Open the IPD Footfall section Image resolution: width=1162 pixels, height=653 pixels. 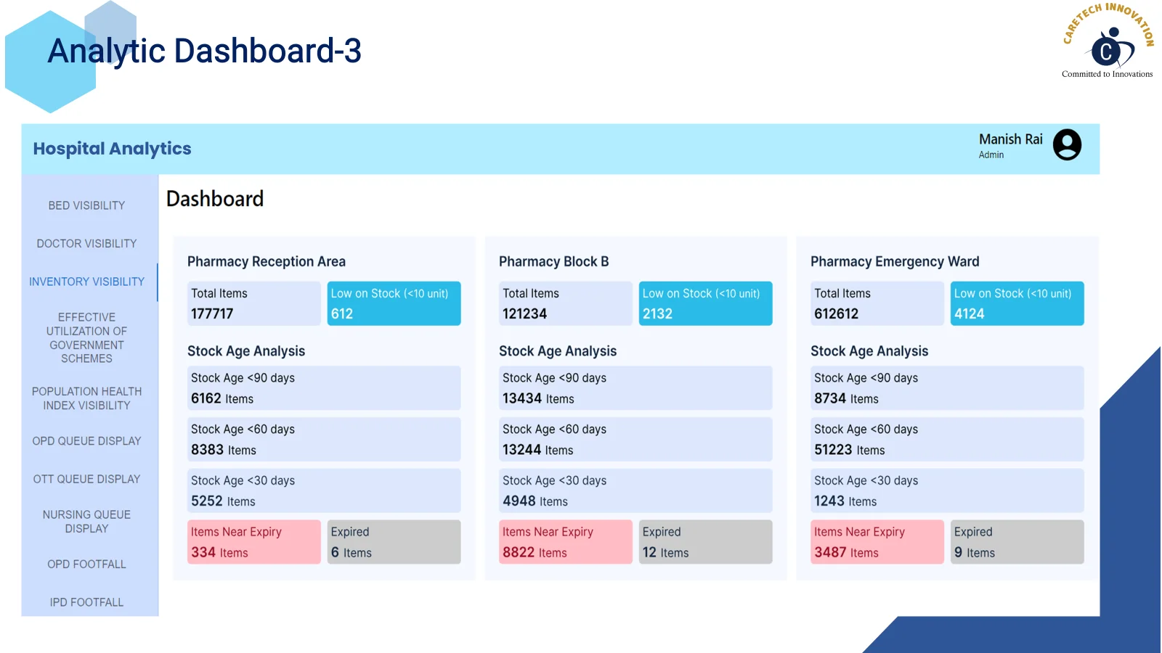coord(86,602)
